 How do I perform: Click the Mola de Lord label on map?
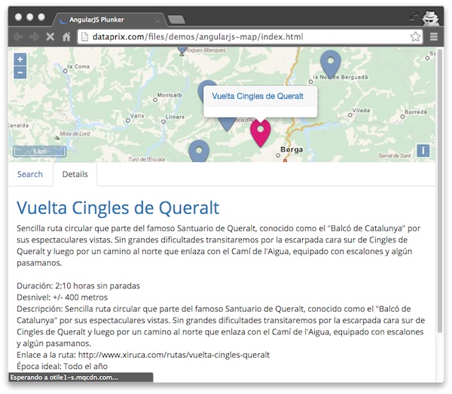[75, 133]
